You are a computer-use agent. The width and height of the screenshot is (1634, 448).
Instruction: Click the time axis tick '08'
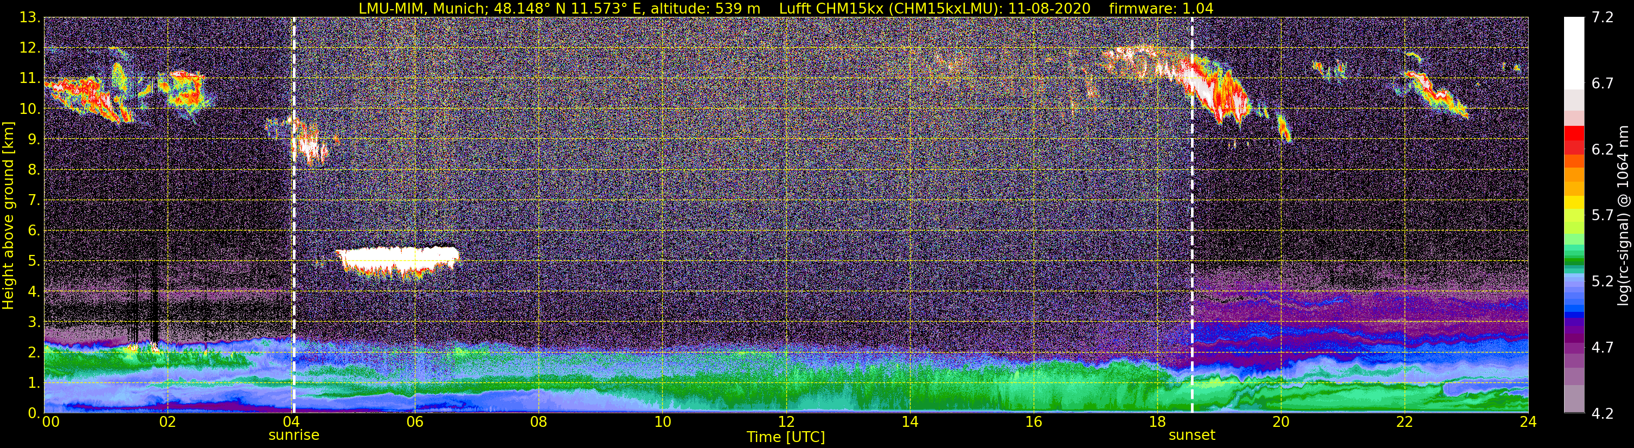click(x=539, y=422)
